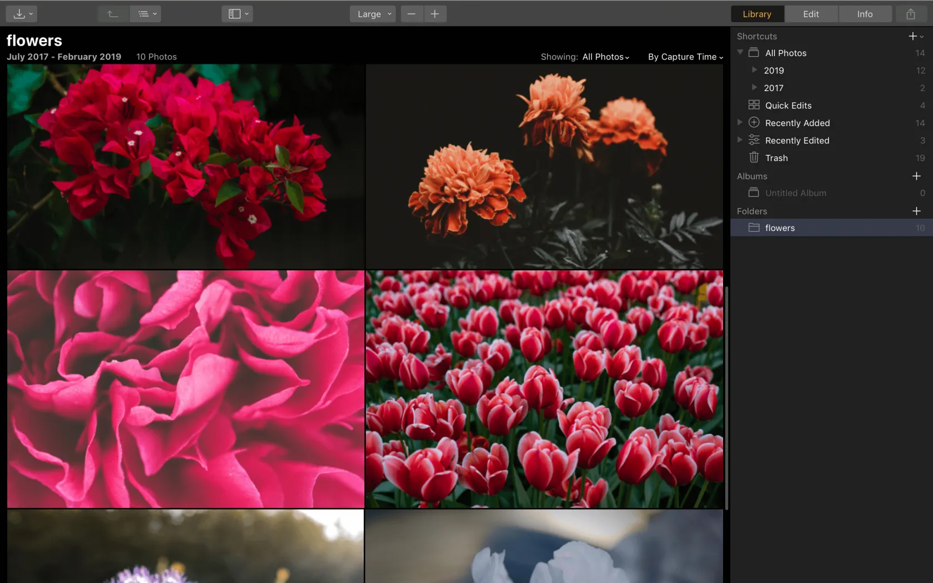933x583 pixels.
Task: Add a new folder via plus button
Action: pyautogui.click(x=916, y=211)
